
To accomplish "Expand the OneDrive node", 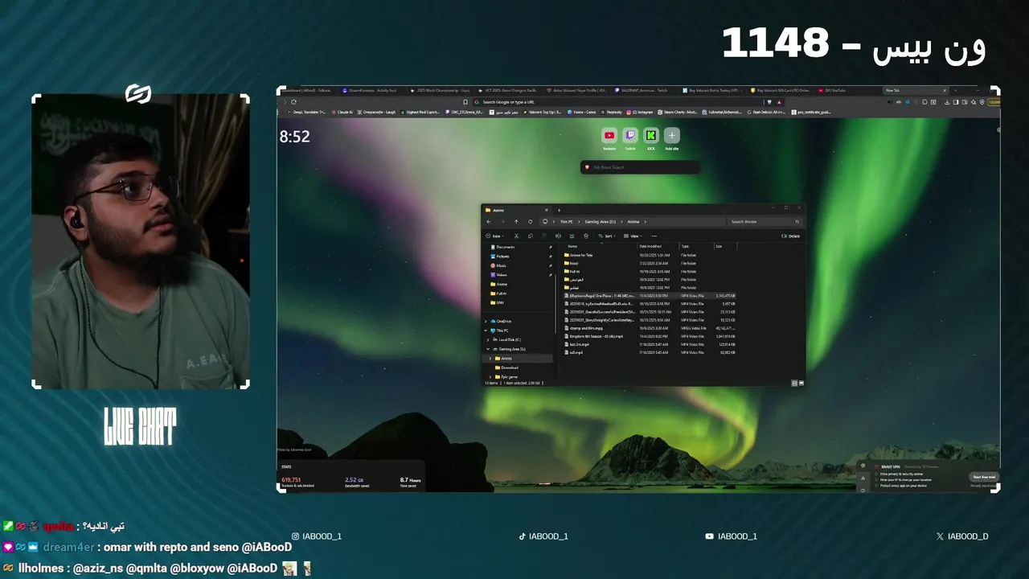I will pos(486,321).
